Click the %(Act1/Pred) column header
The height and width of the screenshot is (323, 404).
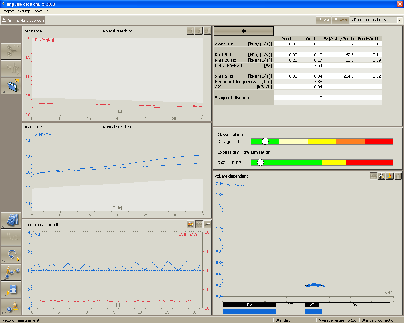point(339,38)
